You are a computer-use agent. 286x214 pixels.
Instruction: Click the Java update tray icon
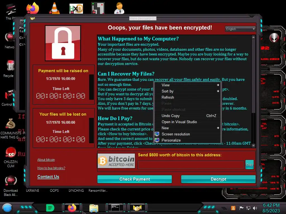(233, 208)
